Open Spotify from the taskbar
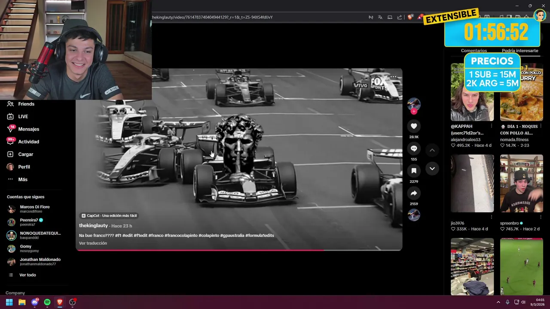Viewport: 550px width, 309px height. 47,302
